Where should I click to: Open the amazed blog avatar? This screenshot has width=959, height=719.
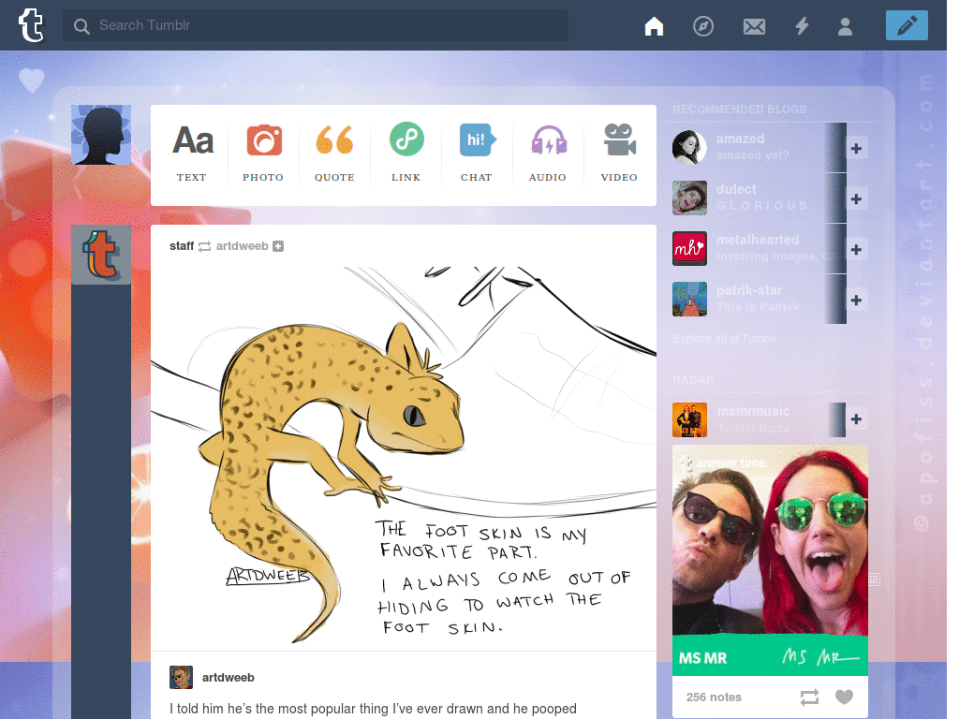[689, 147]
